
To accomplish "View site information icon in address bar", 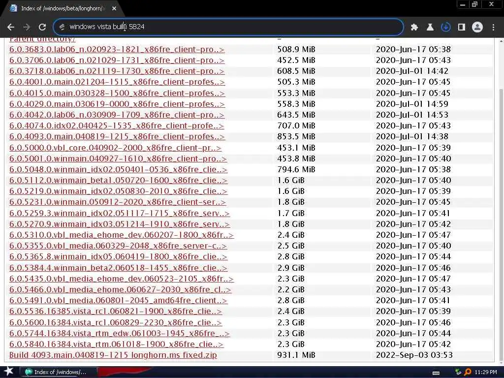I will click(62, 27).
